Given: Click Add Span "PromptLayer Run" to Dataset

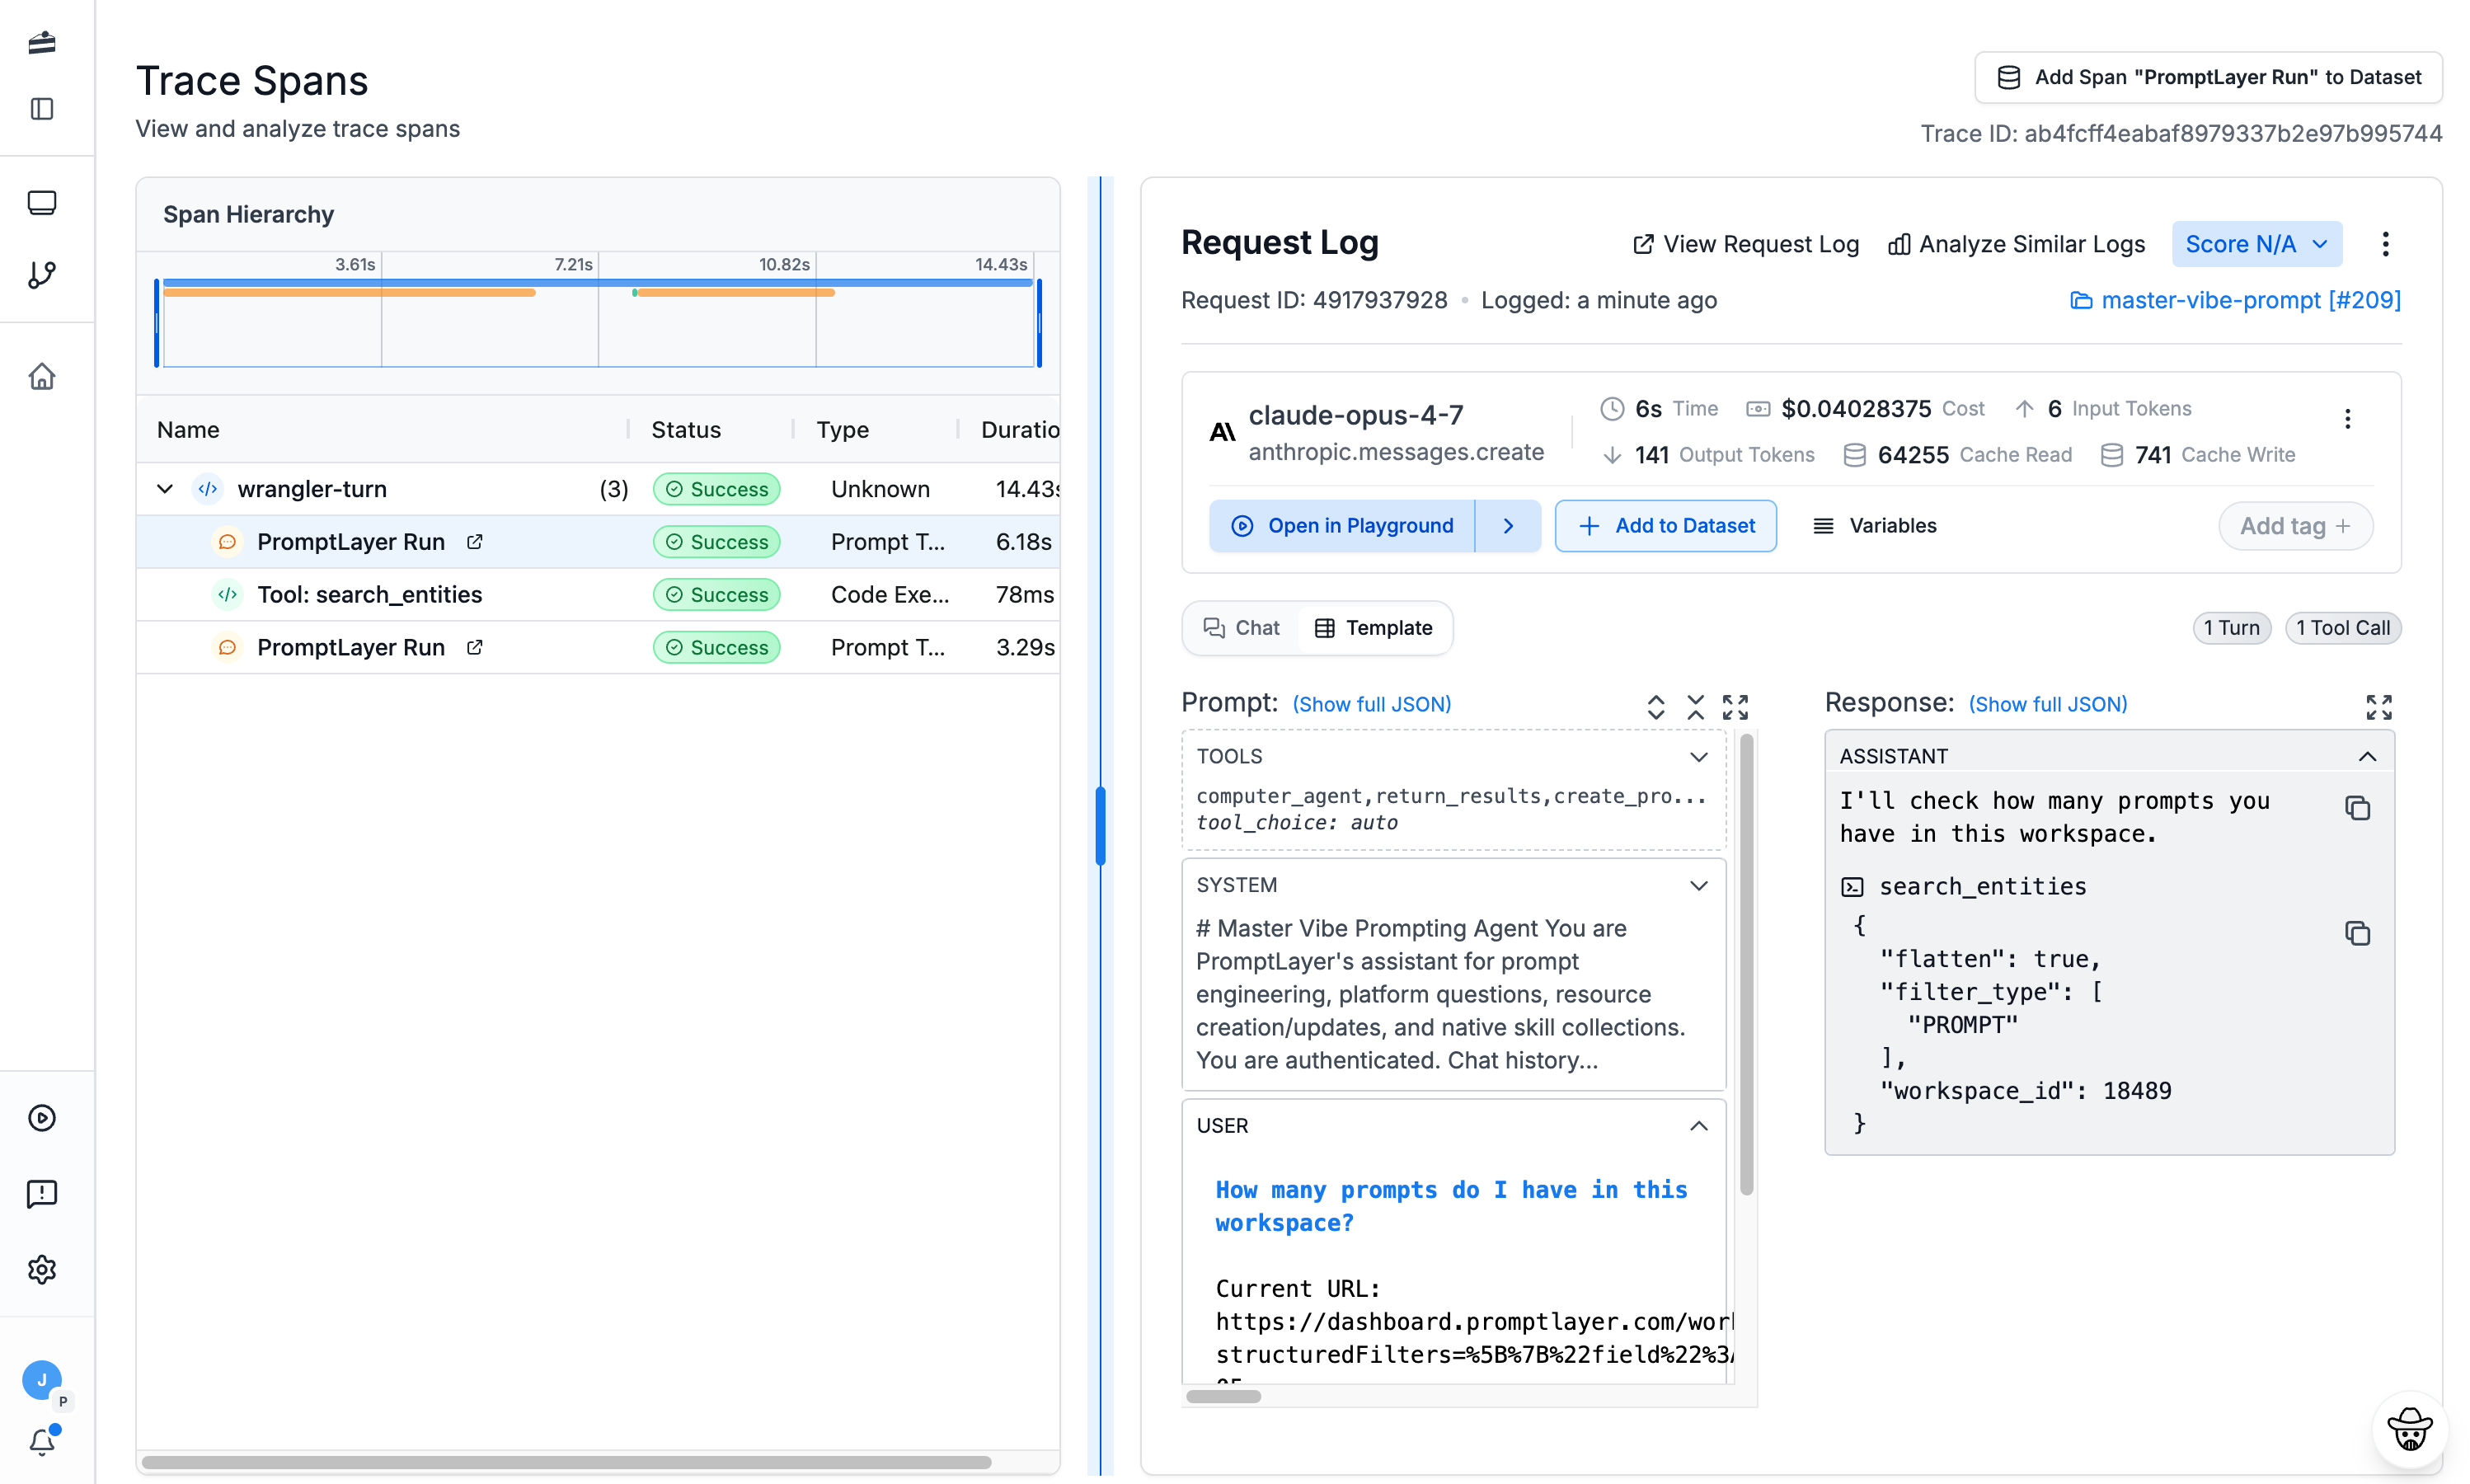Looking at the screenshot, I should coord(2208,77).
